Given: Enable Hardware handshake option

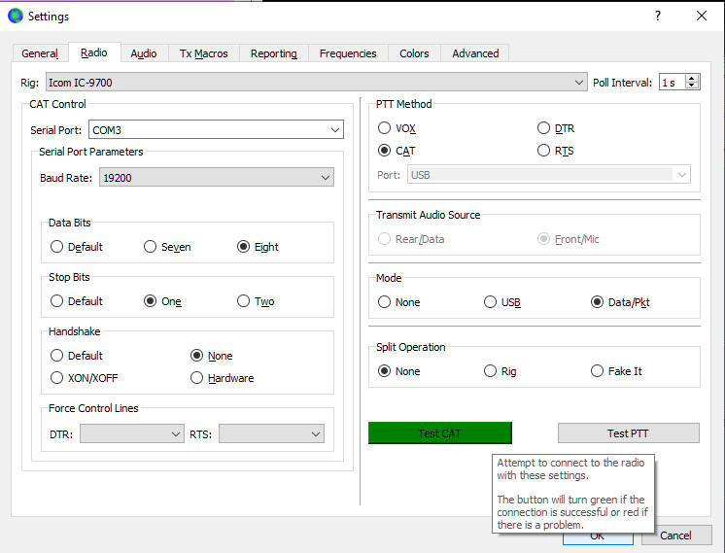Looking at the screenshot, I should coord(198,378).
